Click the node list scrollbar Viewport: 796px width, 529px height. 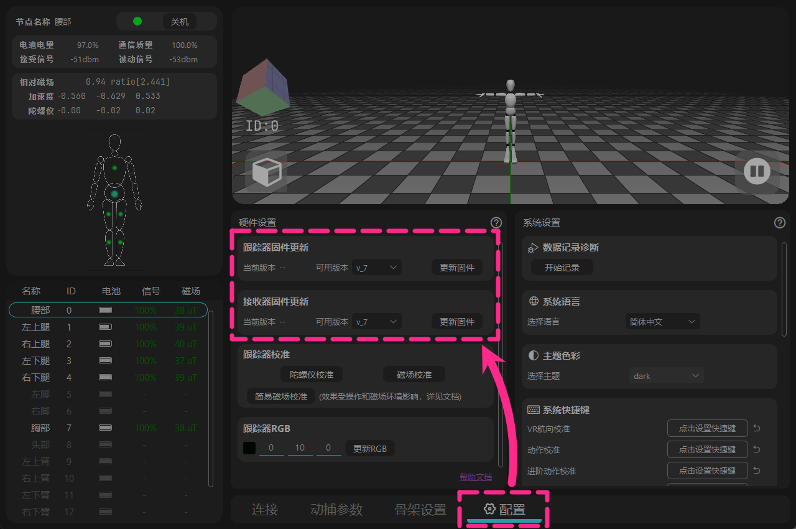[x=211, y=398]
